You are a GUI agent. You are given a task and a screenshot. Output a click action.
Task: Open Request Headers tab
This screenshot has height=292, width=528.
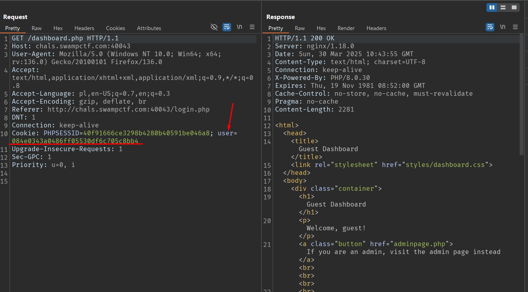(x=84, y=28)
